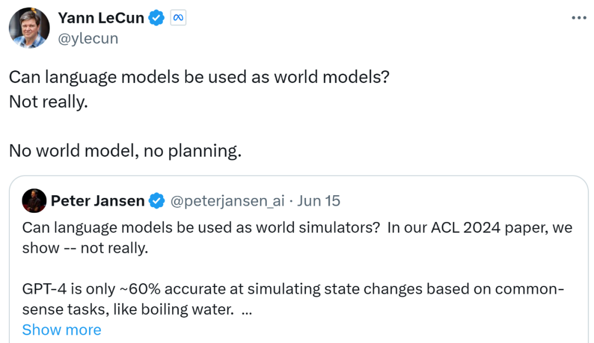Expand the quoted tweet with Show more

[x=62, y=329]
